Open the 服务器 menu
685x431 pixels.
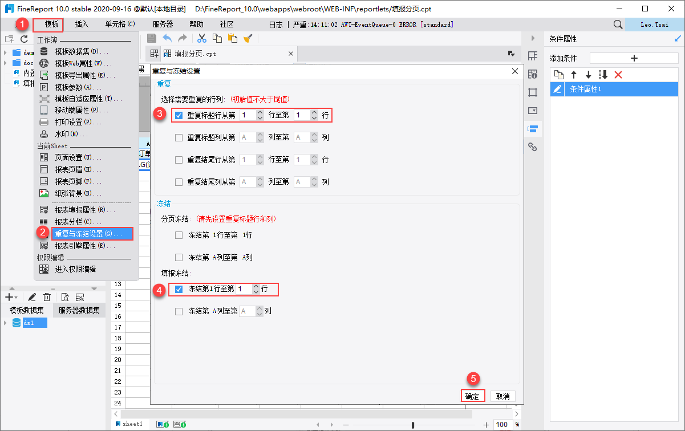163,25
